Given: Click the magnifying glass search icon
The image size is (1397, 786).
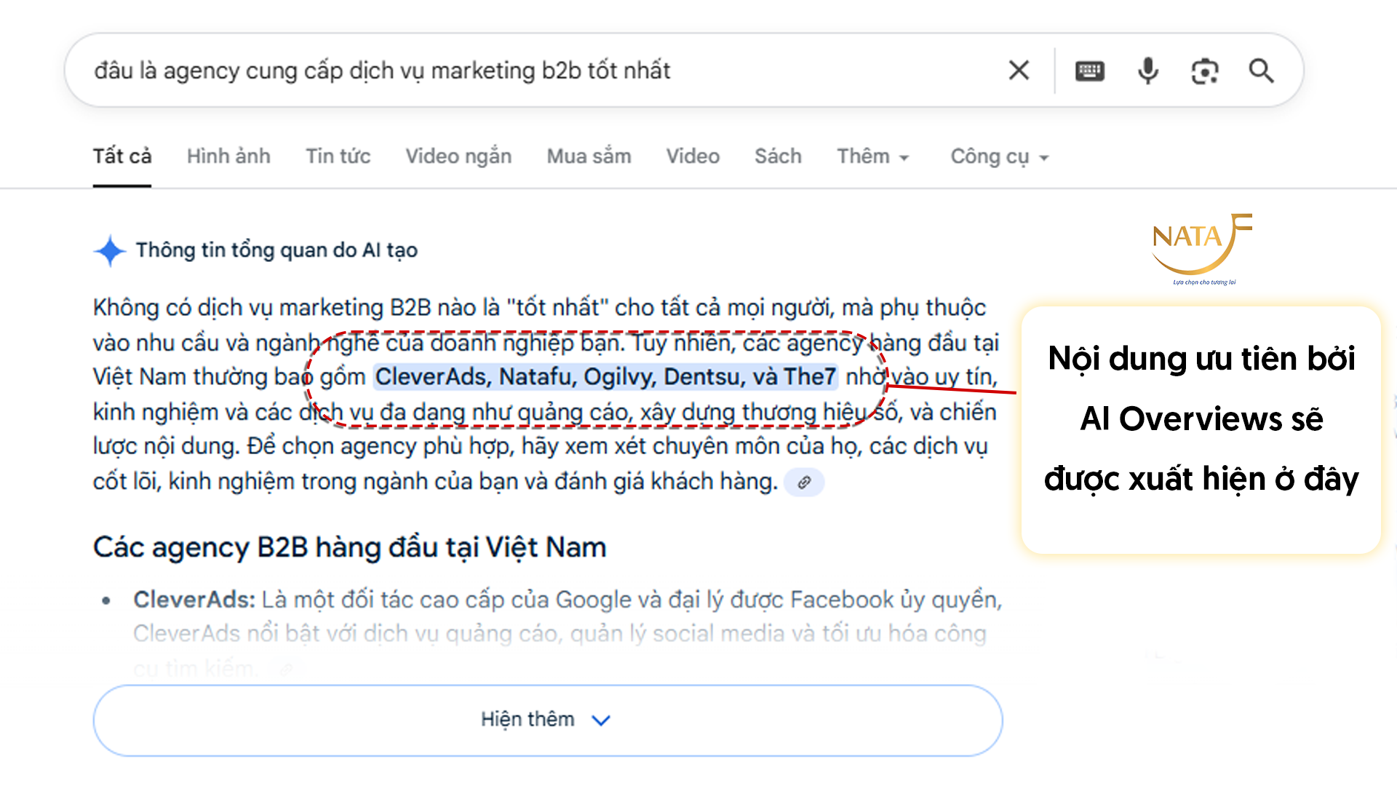Looking at the screenshot, I should click(1261, 71).
